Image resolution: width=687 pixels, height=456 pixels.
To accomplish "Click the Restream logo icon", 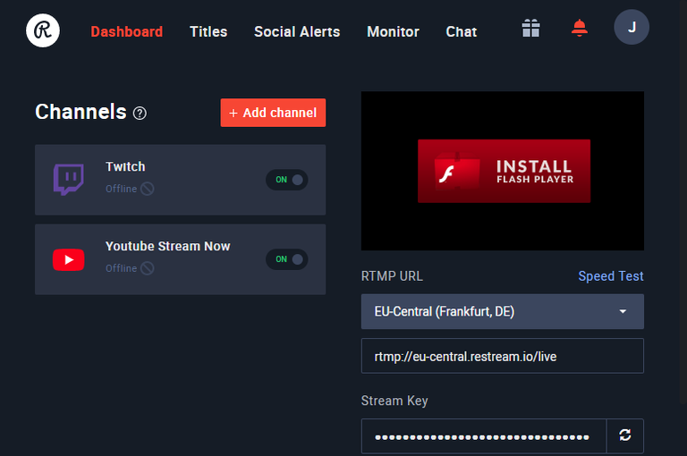I will 43,30.
